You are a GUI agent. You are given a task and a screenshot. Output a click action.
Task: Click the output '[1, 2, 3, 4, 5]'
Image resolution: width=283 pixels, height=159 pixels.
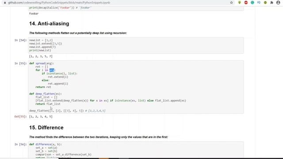41,117
